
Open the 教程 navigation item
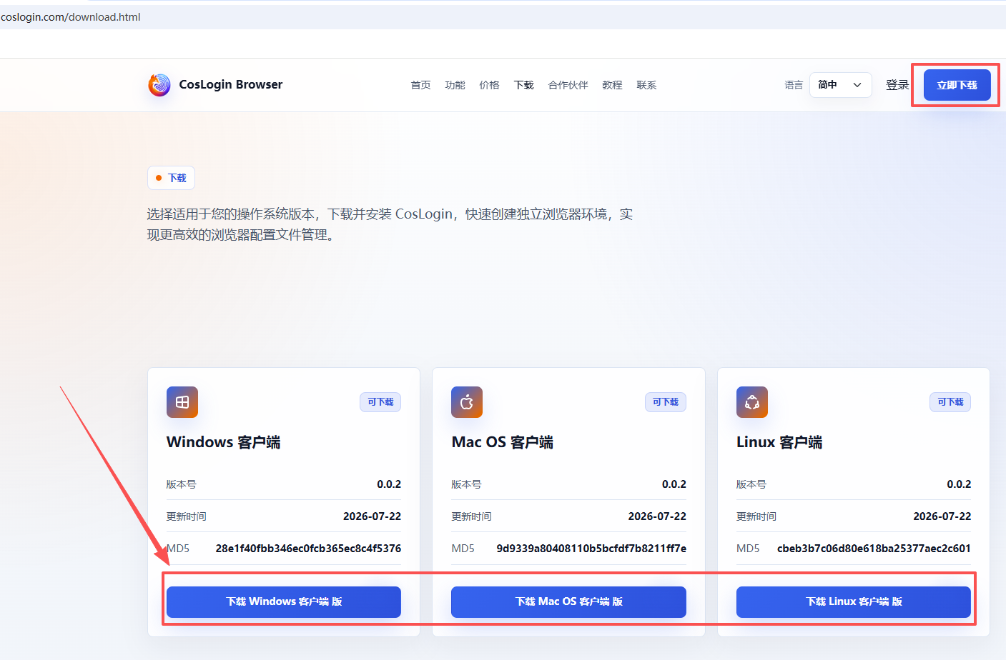point(612,85)
